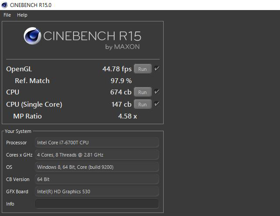Click the Cinebench icon in the title bar

click(x=5, y=5)
